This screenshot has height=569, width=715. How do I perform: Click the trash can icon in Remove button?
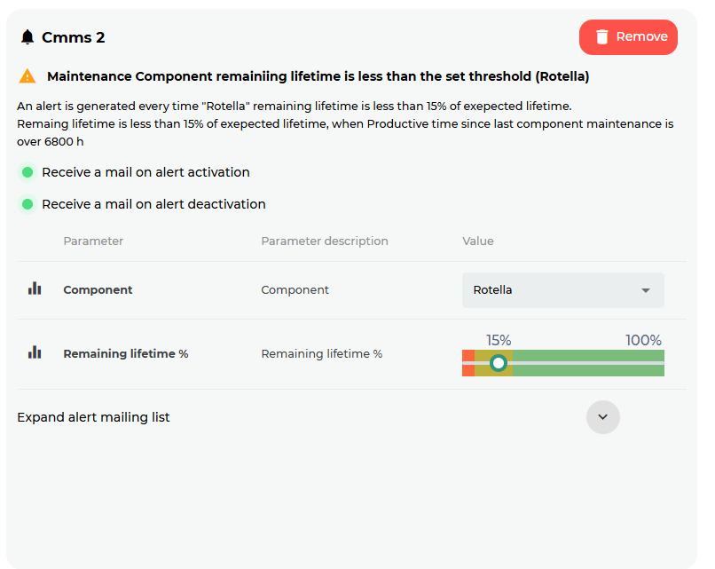pyautogui.click(x=602, y=37)
